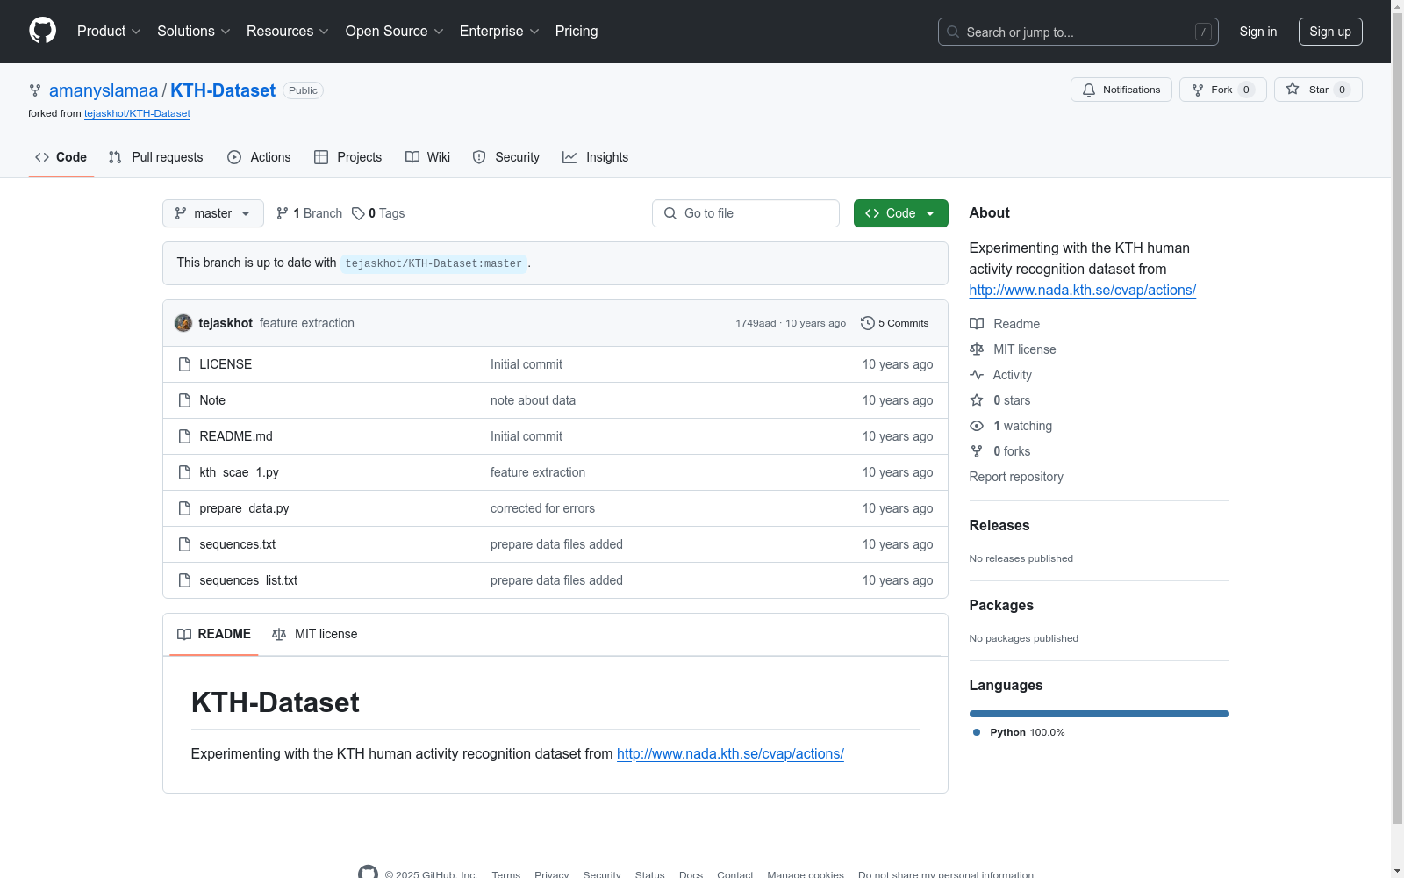Viewport: 1404px width, 878px height.
Task: Click file icon next to sequences.txt
Action: pos(184,544)
